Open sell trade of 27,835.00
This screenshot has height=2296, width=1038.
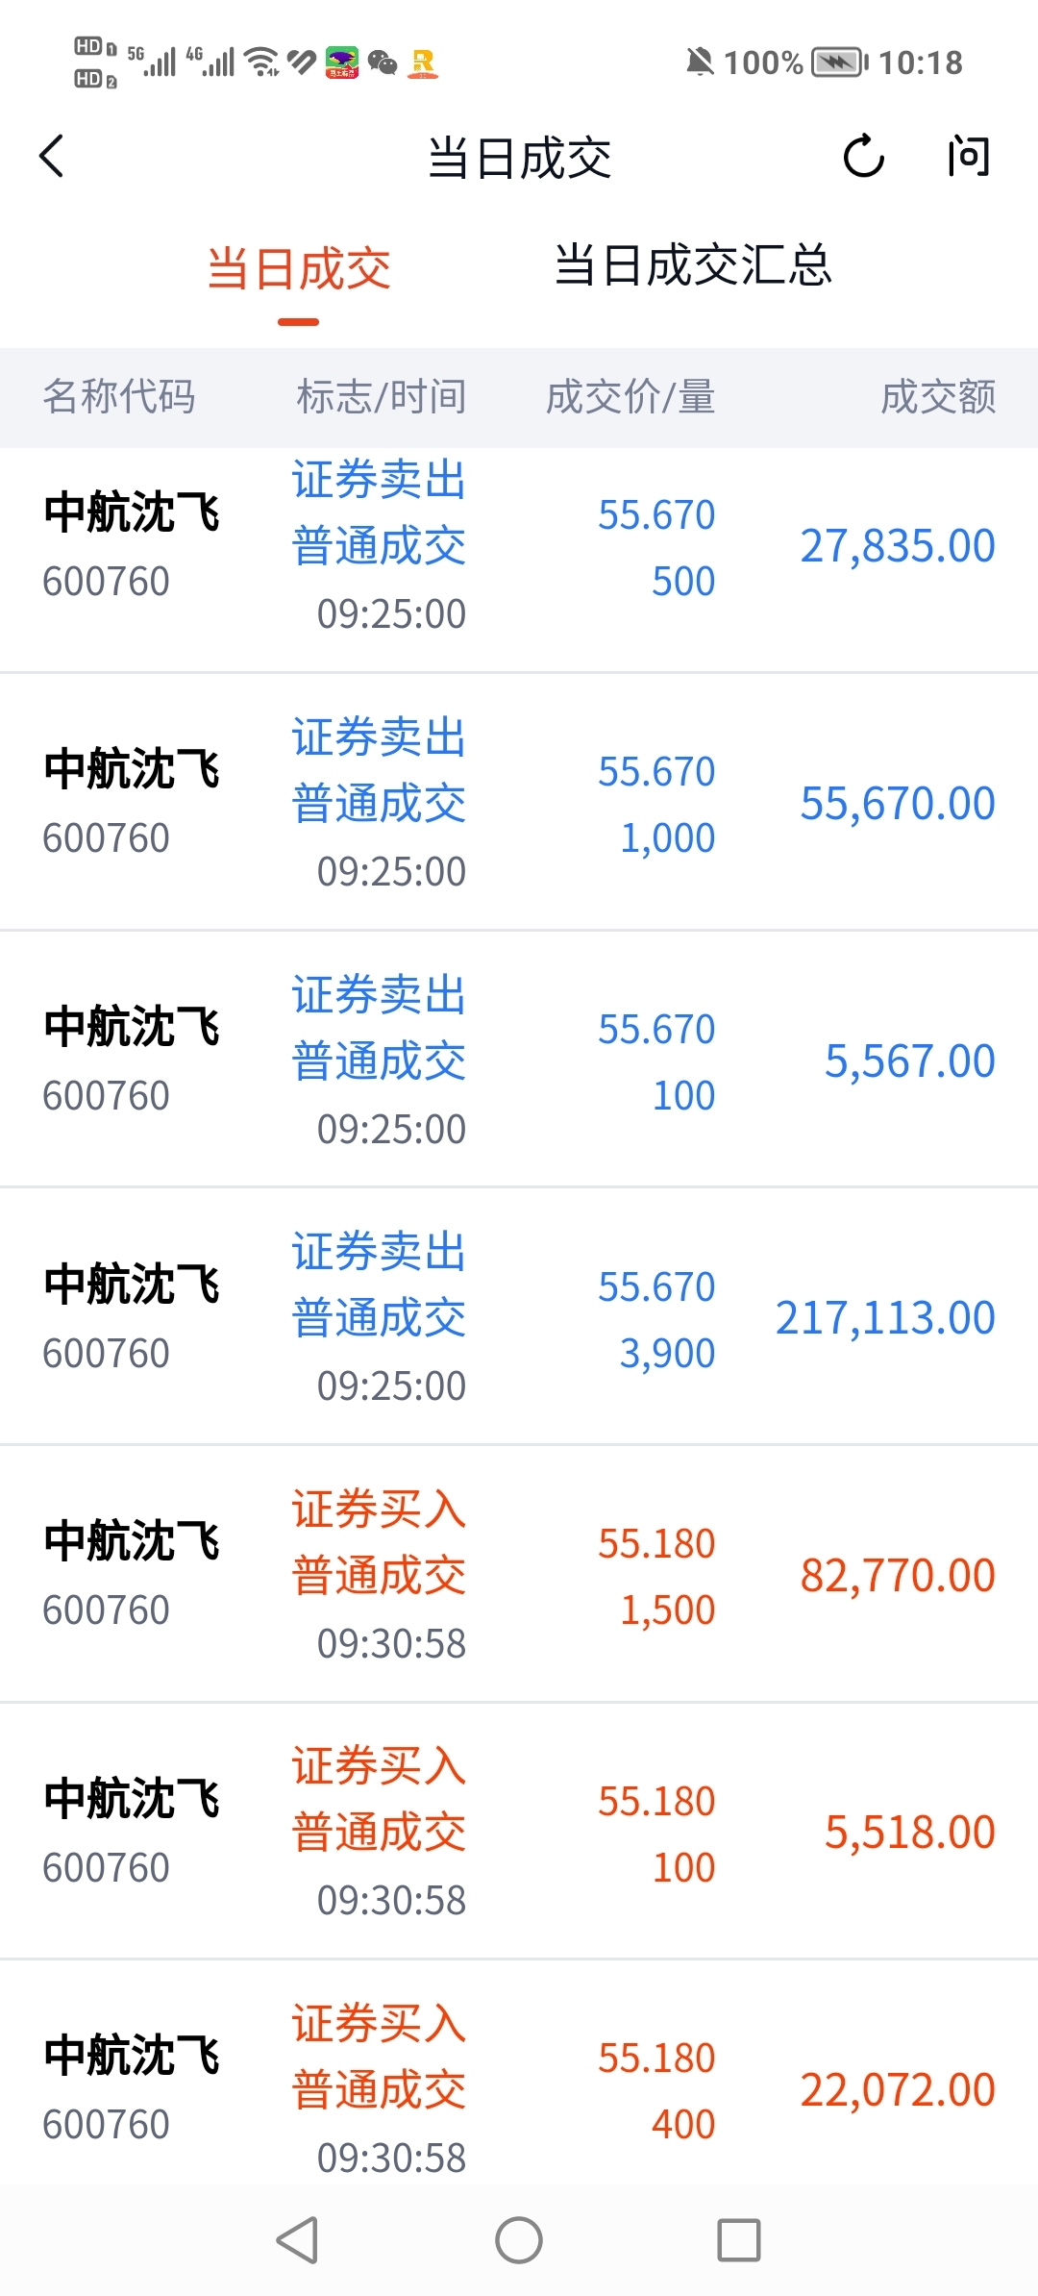click(x=519, y=546)
